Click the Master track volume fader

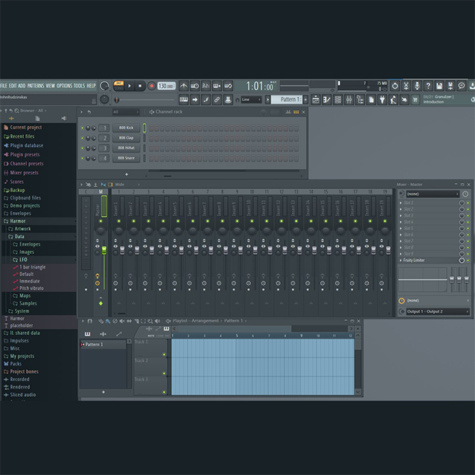click(103, 249)
